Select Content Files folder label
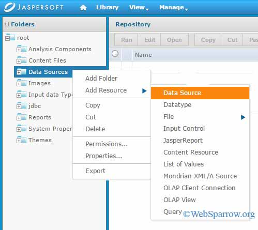Screen dimensions: 258x230 (47, 60)
